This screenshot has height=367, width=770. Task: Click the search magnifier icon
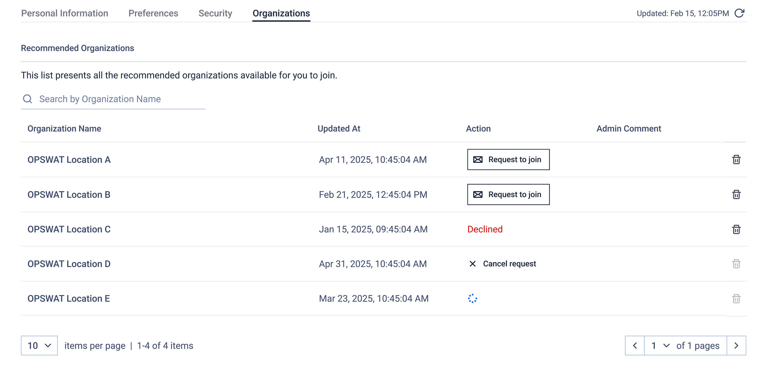(28, 99)
